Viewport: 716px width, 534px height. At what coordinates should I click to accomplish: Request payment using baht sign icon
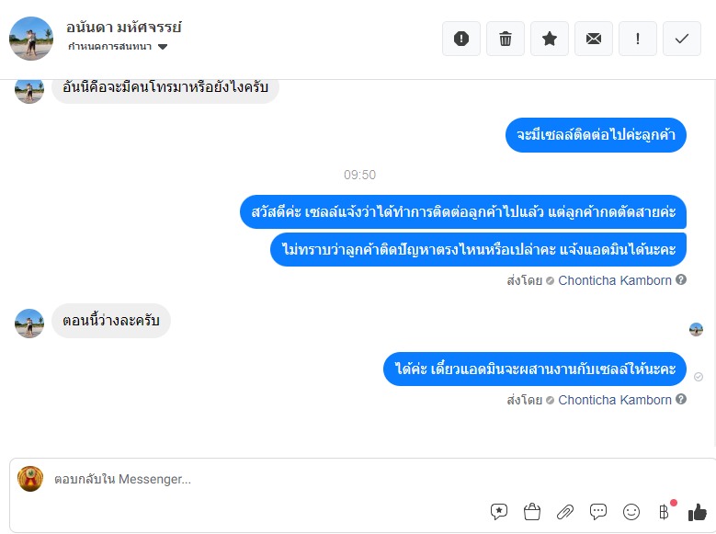665,511
